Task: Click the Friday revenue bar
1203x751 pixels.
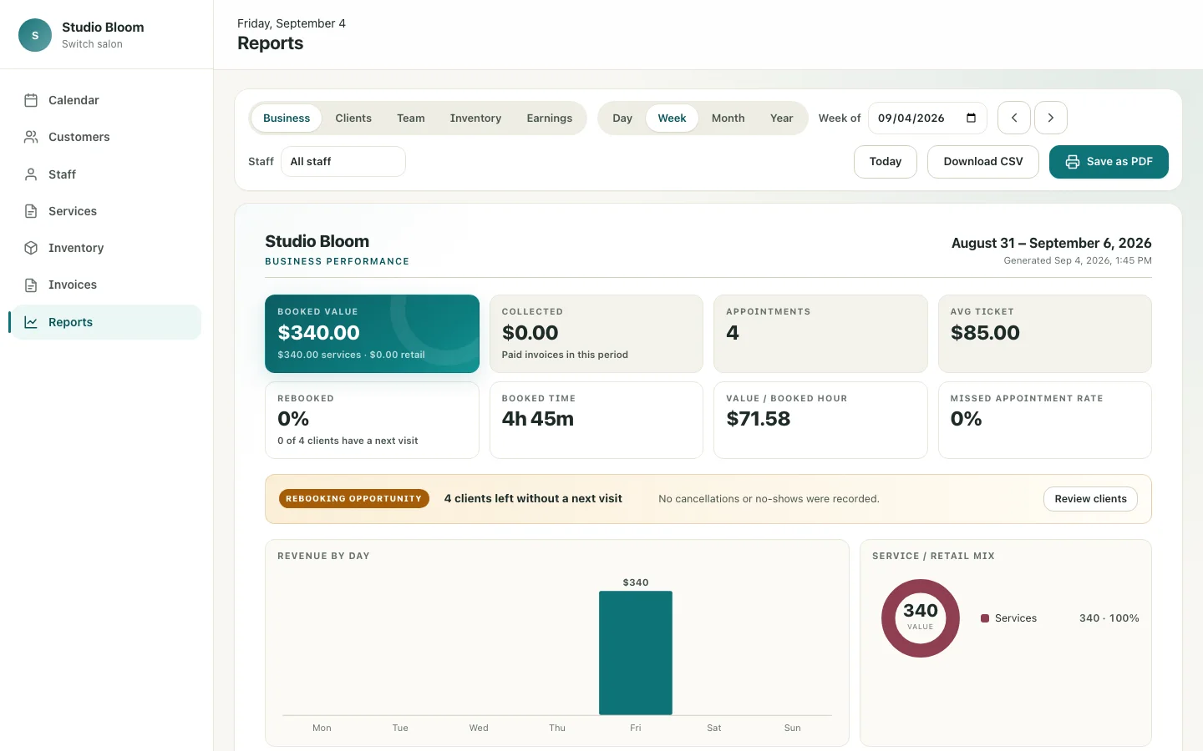Action: (x=636, y=653)
